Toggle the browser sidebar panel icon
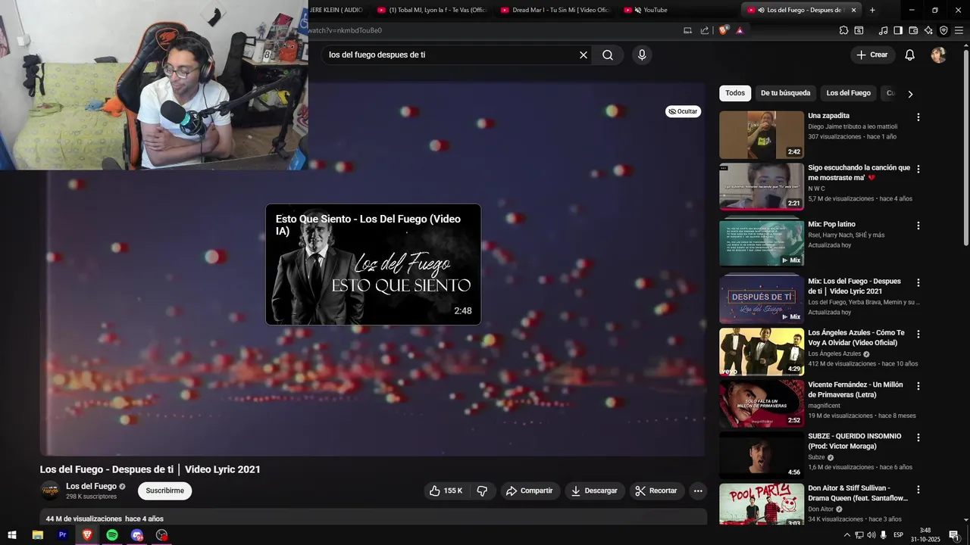The image size is (970, 545). point(898,30)
